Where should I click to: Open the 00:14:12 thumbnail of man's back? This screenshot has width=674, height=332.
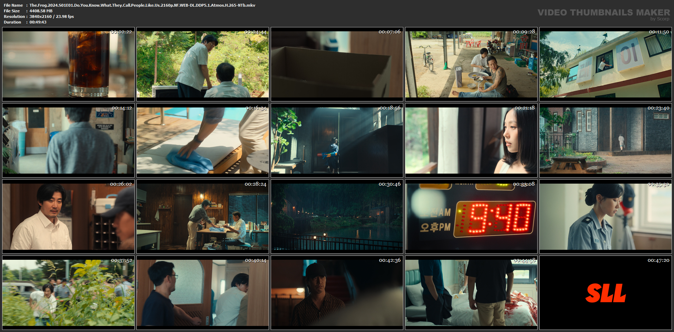68,140
